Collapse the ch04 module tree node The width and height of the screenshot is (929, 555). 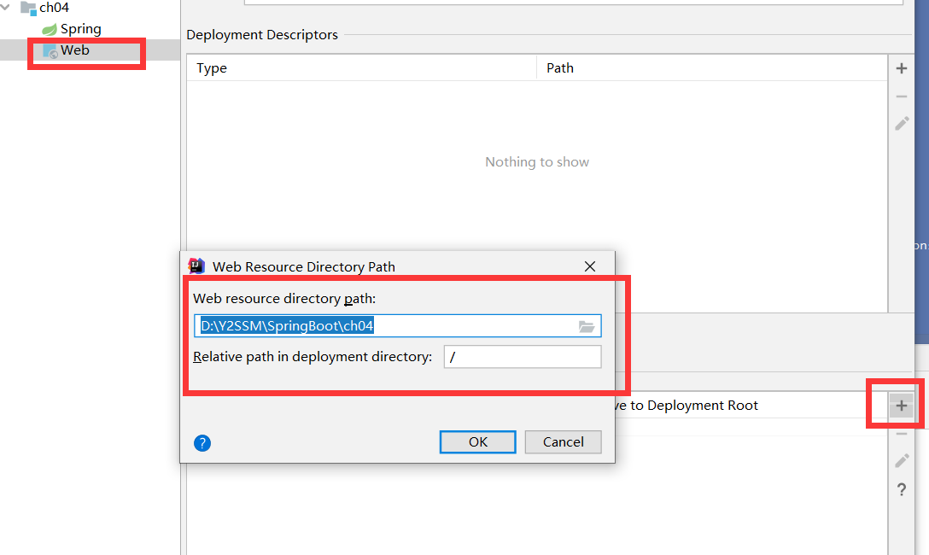pos(5,8)
